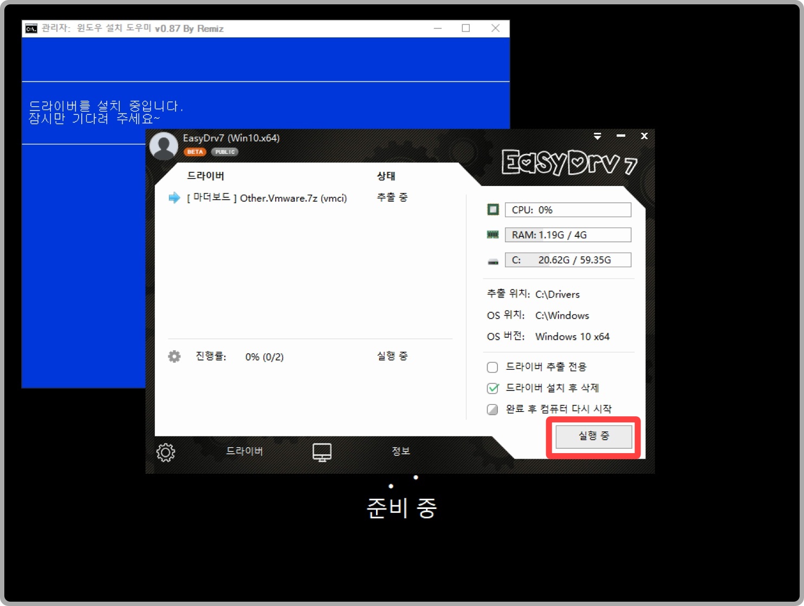Click the CPU chip icon

[493, 209]
